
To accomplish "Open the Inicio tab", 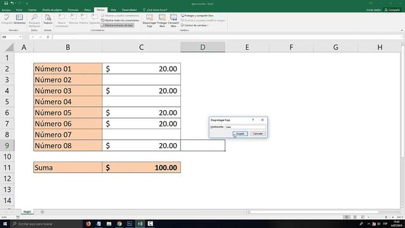I will (x=19, y=10).
